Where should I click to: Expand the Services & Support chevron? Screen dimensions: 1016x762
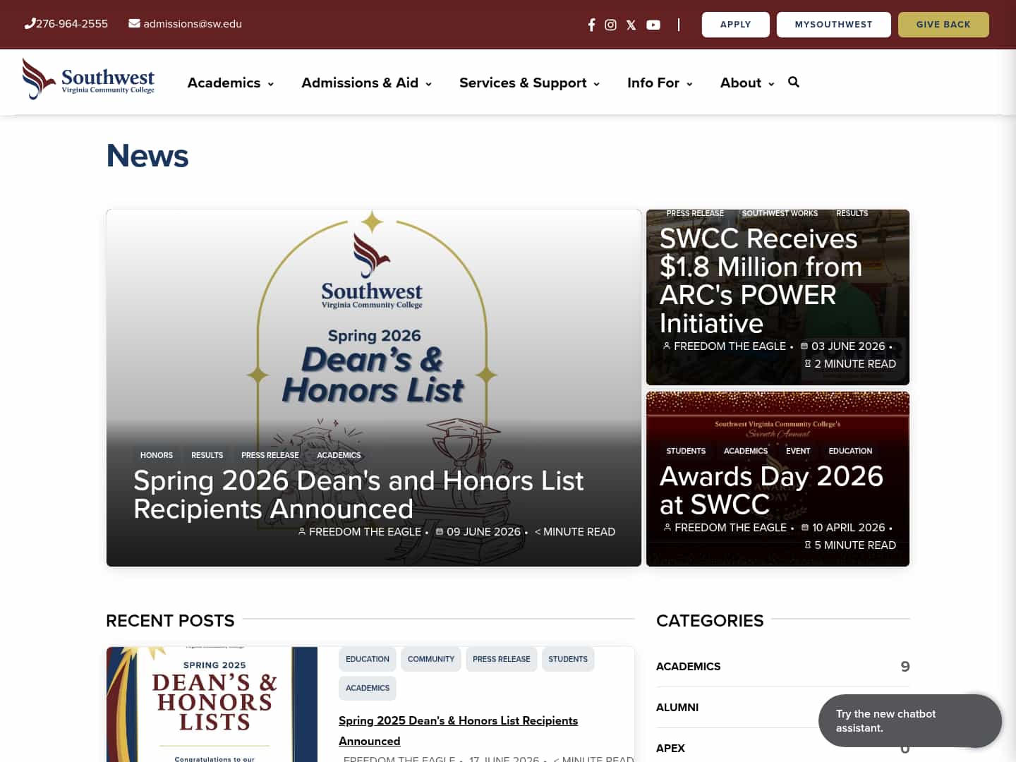click(596, 84)
